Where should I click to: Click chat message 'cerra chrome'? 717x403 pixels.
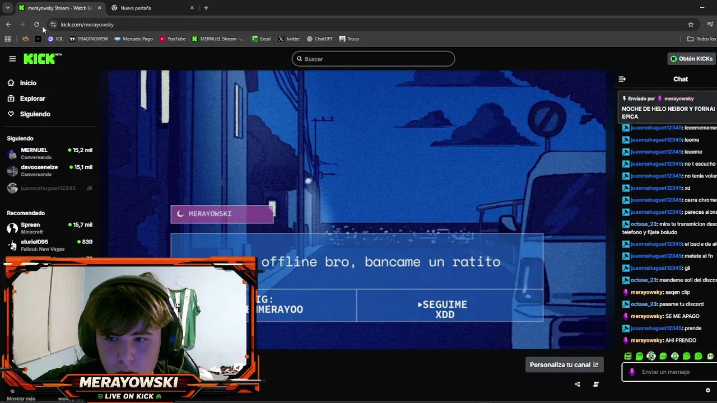click(x=669, y=200)
